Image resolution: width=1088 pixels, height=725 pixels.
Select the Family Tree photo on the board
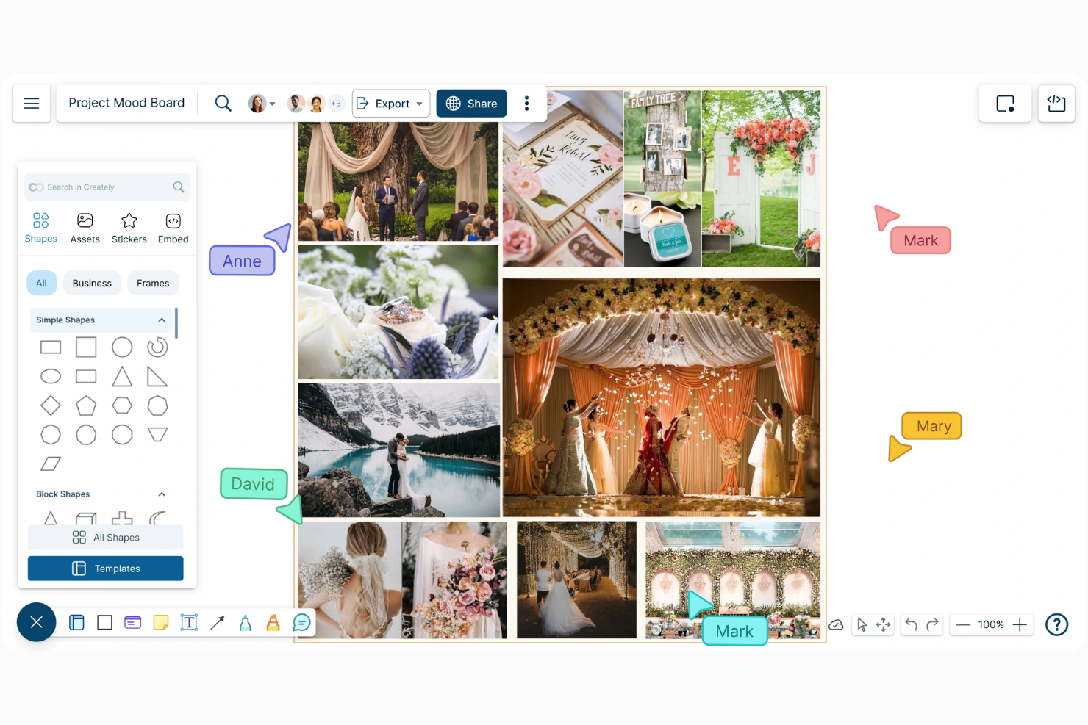662,141
